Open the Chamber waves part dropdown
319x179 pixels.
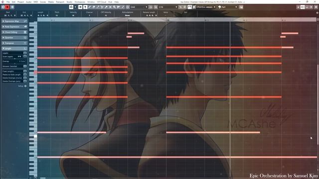point(206,7)
